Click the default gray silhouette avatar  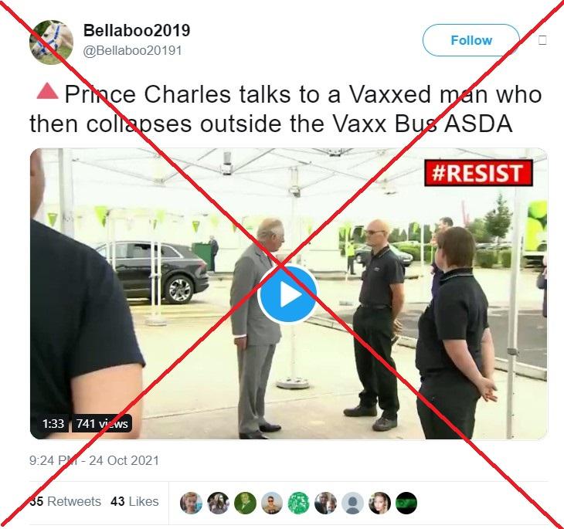tap(352, 503)
